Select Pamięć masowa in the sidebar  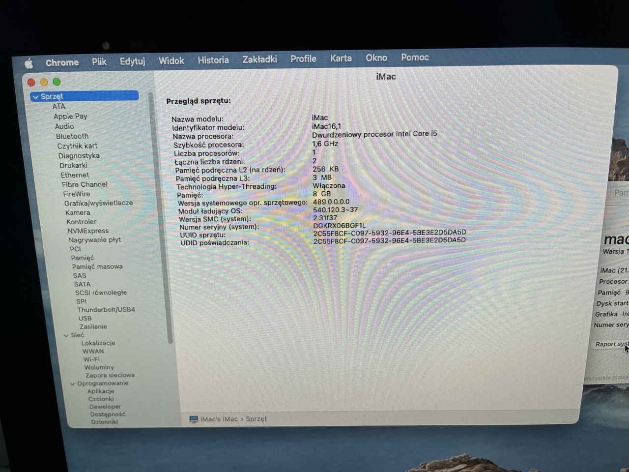(x=97, y=266)
